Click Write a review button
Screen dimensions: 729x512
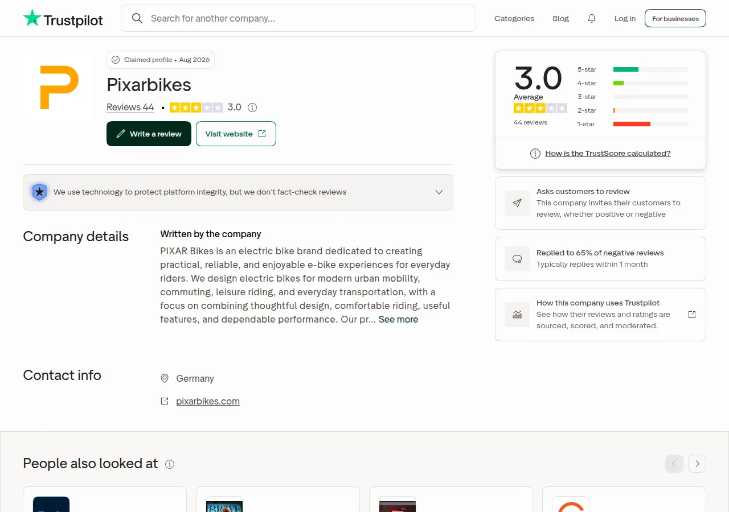coord(149,134)
